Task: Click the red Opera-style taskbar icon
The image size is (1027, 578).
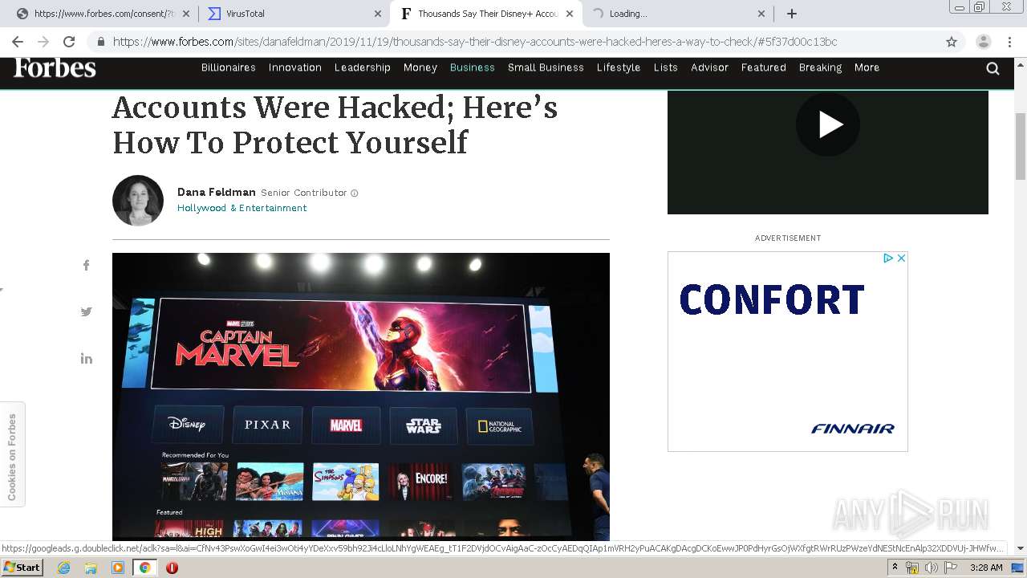Action: point(172,568)
